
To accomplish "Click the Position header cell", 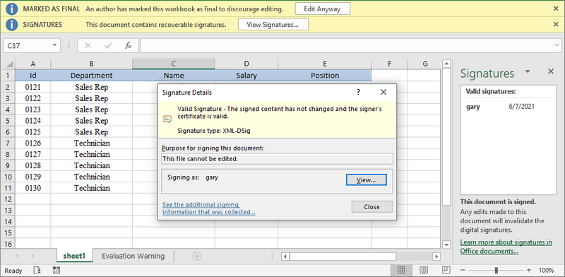I will 325,76.
